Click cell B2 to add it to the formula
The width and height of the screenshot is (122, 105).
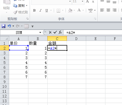38,48
